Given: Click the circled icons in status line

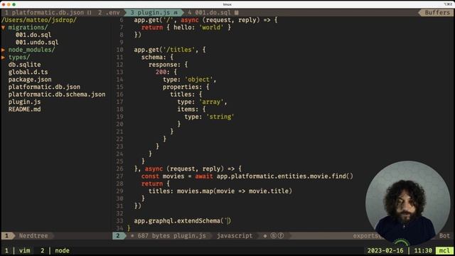Looking at the screenshot, I should pyautogui.click(x=277, y=235).
